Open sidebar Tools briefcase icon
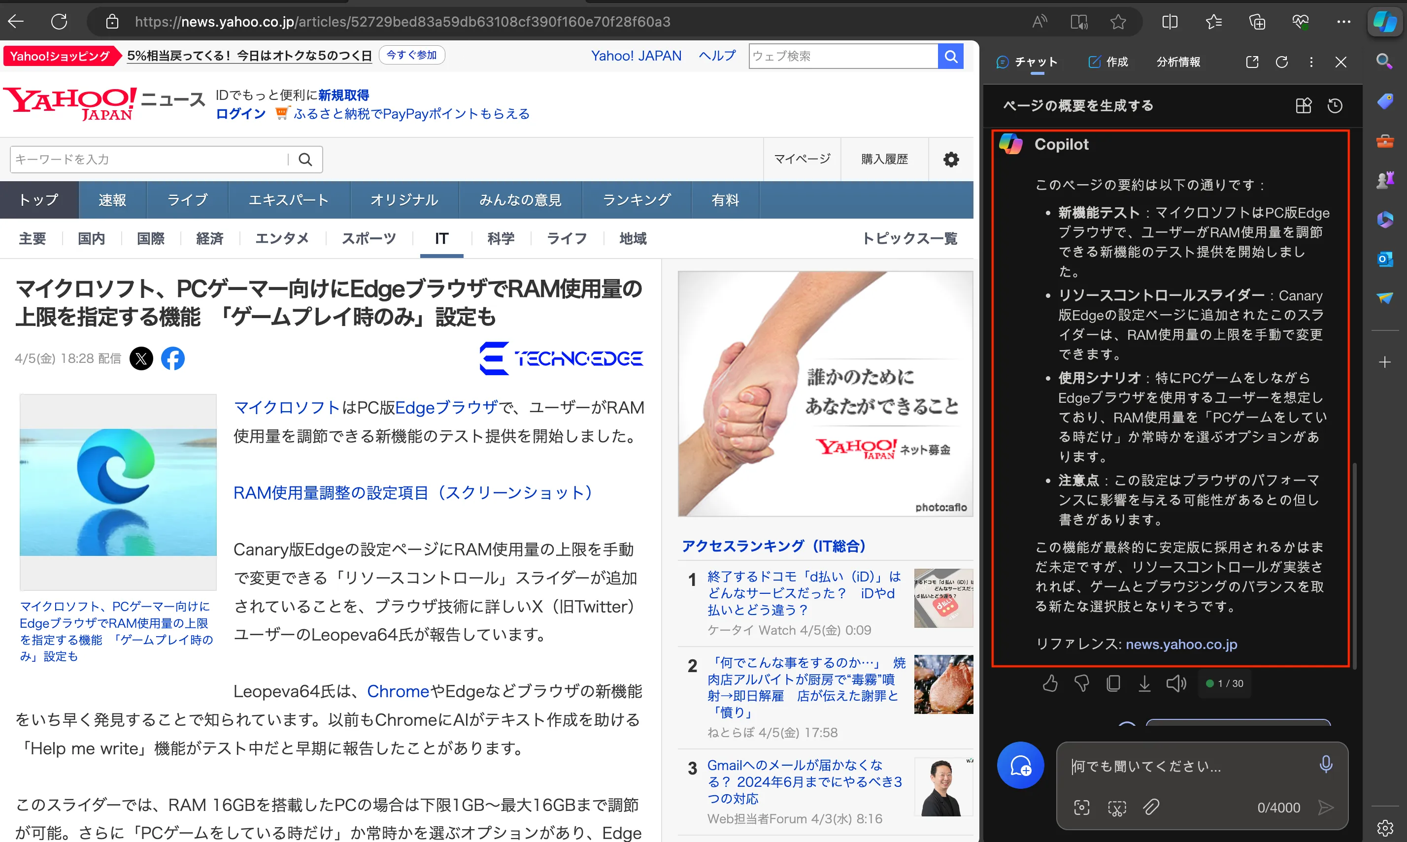Viewport: 1407px width, 842px height. point(1384,141)
